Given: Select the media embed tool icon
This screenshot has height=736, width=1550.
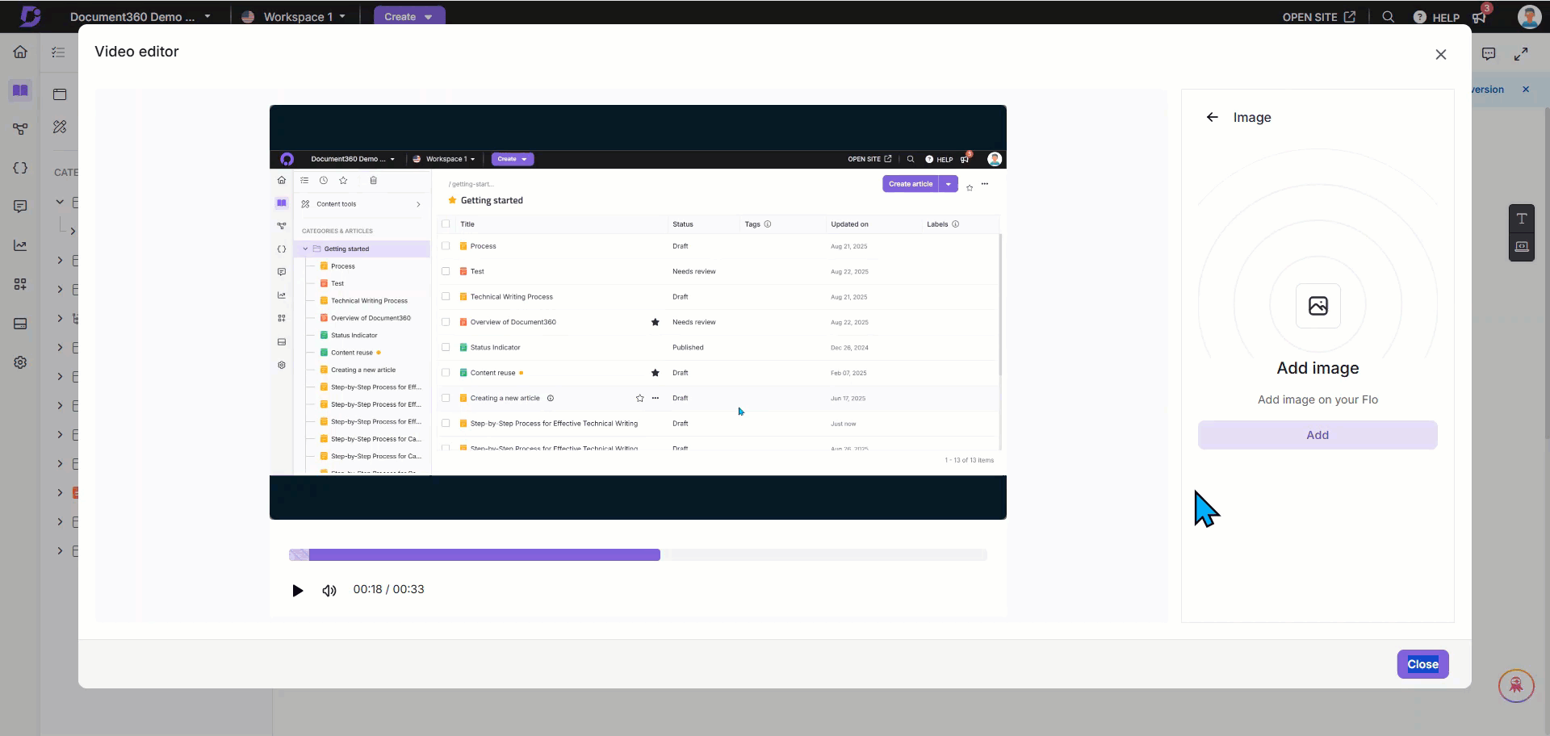Looking at the screenshot, I should click(x=1522, y=247).
